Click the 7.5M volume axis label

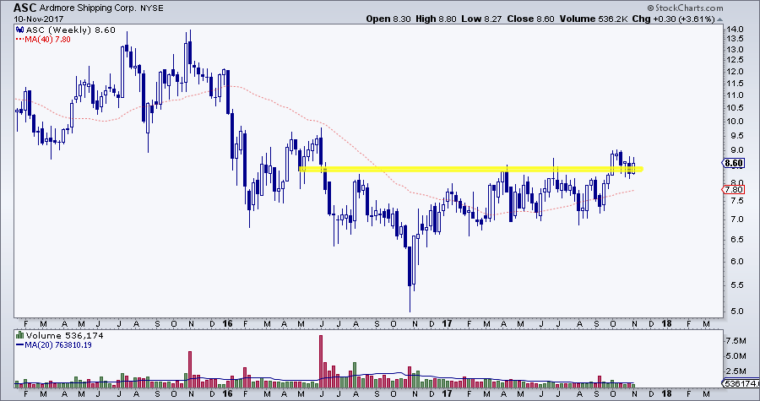point(736,341)
